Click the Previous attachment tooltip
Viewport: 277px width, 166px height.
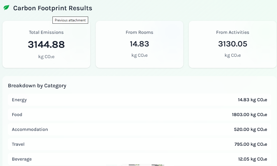(x=70, y=20)
